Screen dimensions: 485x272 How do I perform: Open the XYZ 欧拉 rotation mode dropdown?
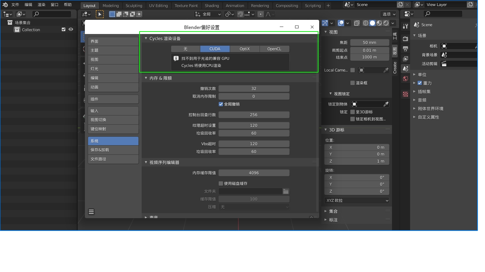[x=357, y=200]
